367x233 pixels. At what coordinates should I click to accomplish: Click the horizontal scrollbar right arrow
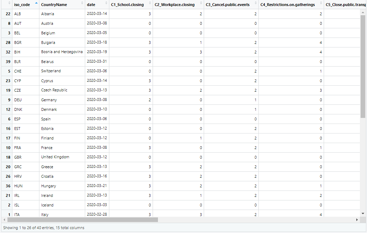(357, 220)
